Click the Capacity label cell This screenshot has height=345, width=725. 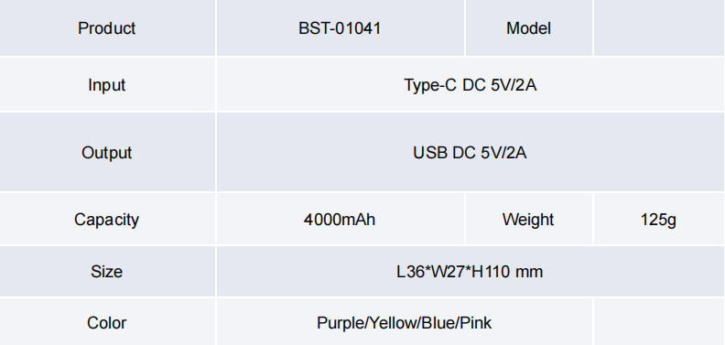107,219
